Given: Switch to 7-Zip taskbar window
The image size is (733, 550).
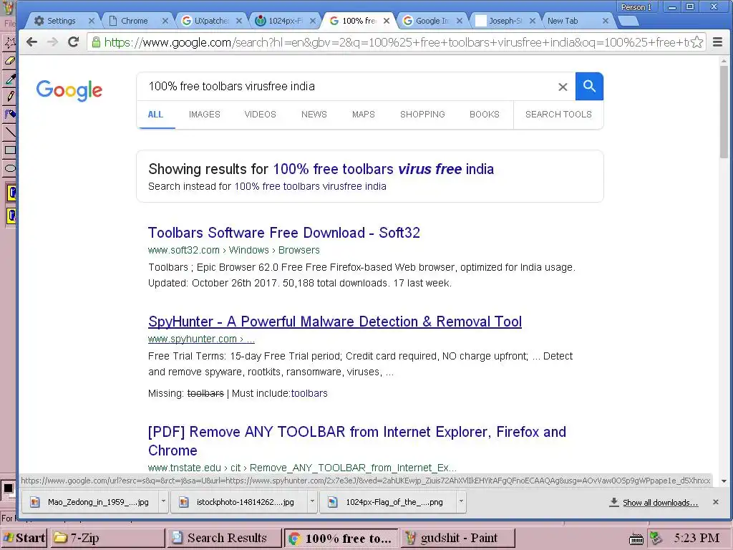Looking at the screenshot, I should tap(107, 538).
